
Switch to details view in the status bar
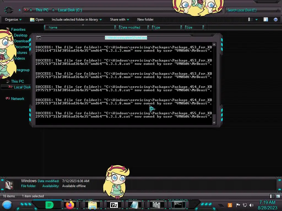coord(272,196)
